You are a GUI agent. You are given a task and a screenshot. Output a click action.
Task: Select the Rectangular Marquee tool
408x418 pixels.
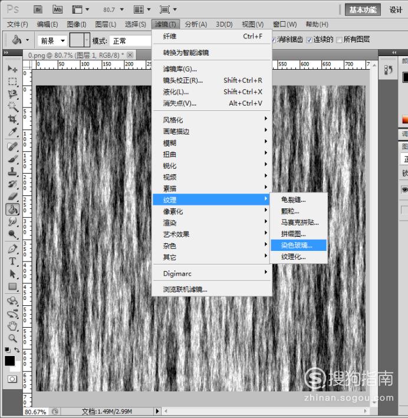[12, 81]
